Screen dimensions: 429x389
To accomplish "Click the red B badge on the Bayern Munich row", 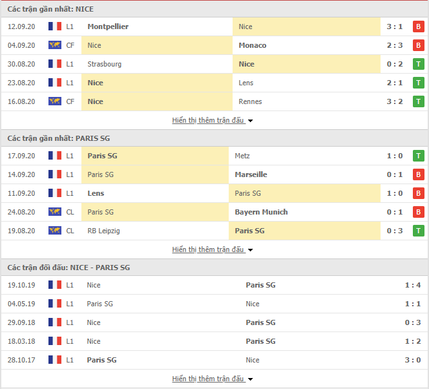I will [x=418, y=212].
